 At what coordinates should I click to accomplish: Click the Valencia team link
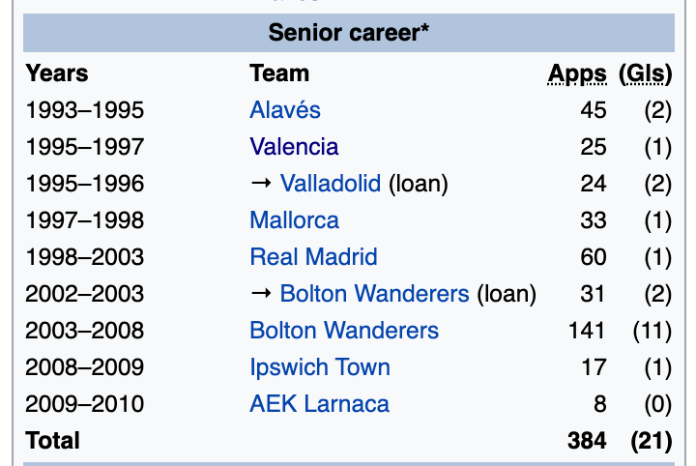(x=294, y=147)
